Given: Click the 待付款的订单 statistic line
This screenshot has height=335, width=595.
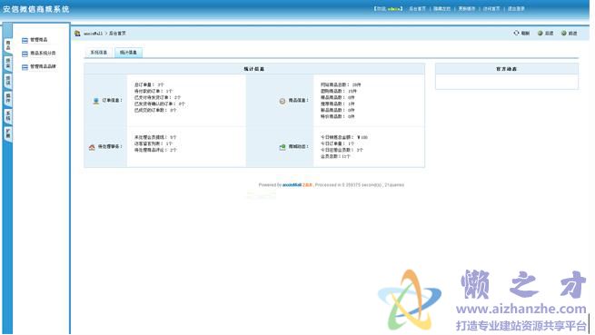Looking at the screenshot, I should pos(153,92).
